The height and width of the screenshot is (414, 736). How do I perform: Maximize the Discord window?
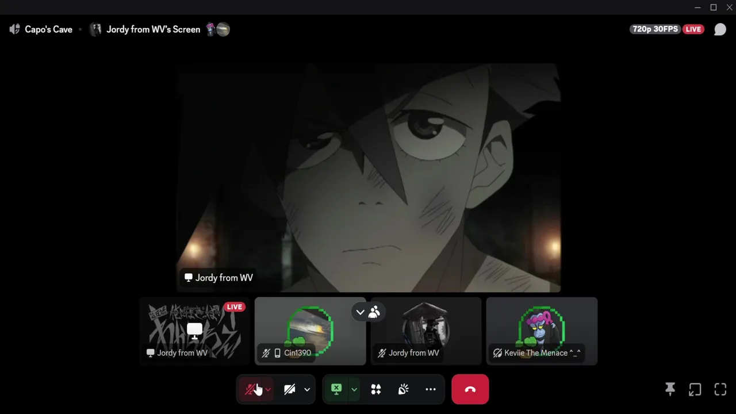pyautogui.click(x=714, y=7)
